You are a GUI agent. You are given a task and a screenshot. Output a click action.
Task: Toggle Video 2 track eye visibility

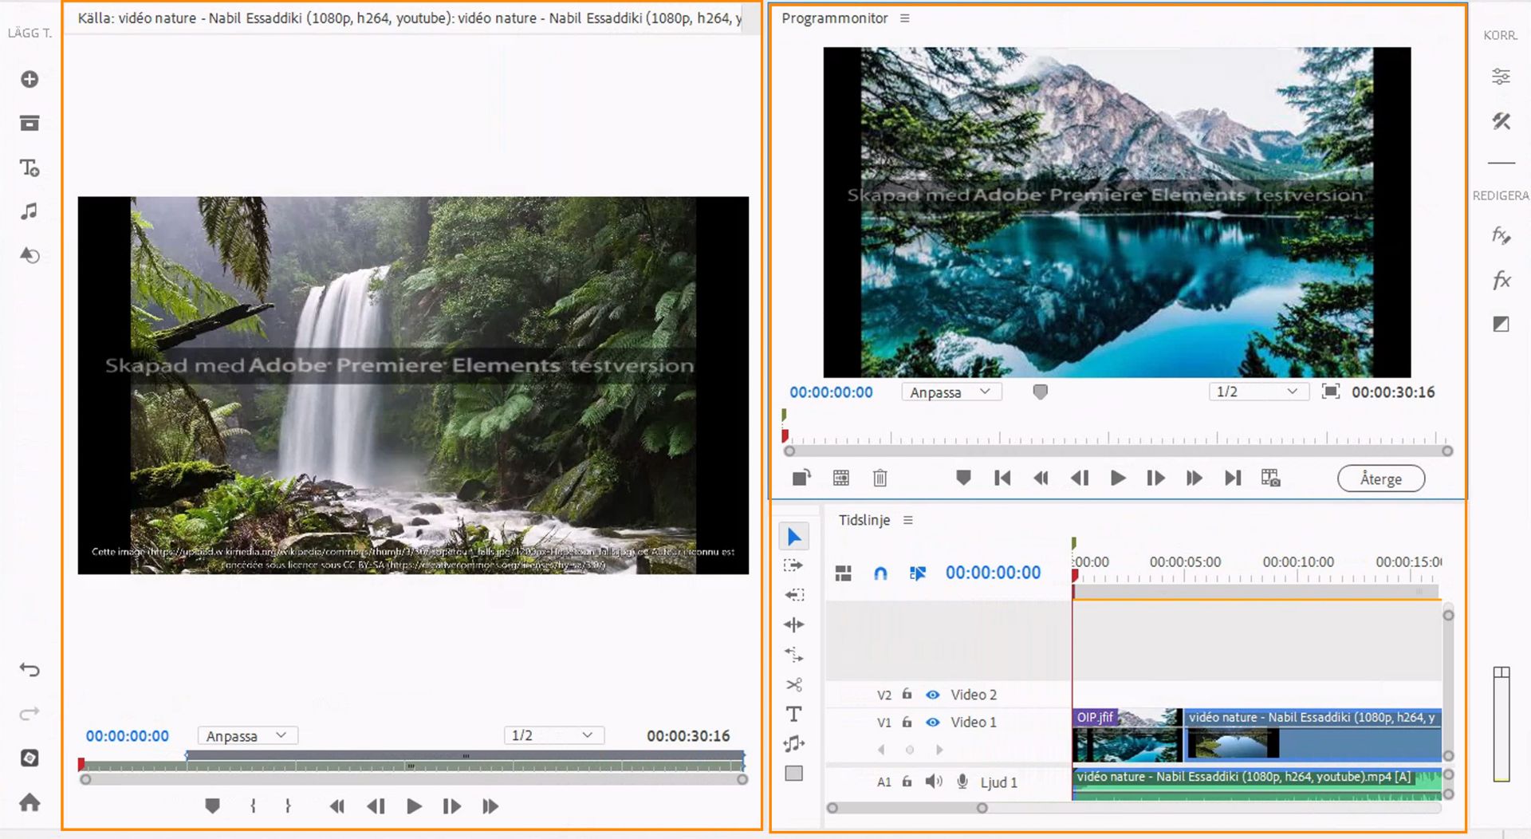932,695
